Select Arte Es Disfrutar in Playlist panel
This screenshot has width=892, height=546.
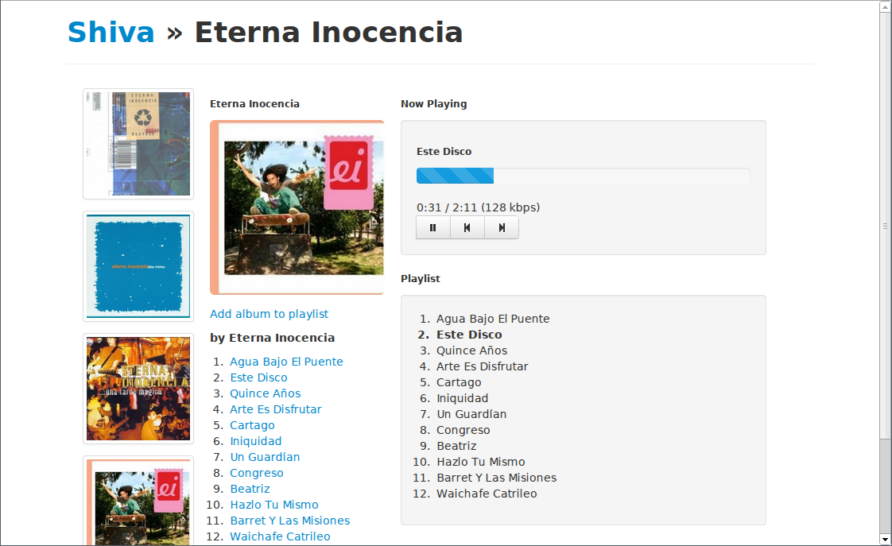(482, 367)
